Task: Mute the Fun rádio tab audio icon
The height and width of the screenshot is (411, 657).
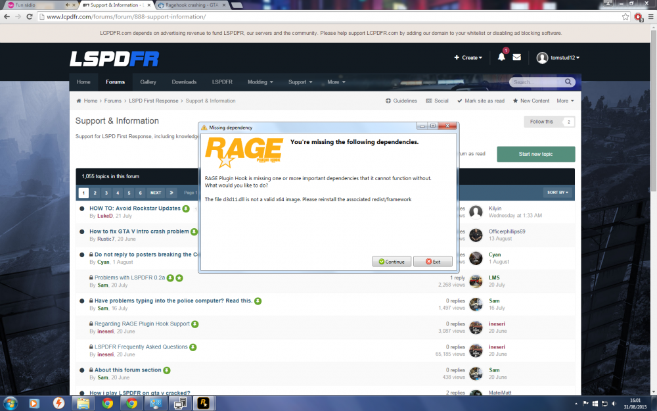Action: click(x=67, y=5)
